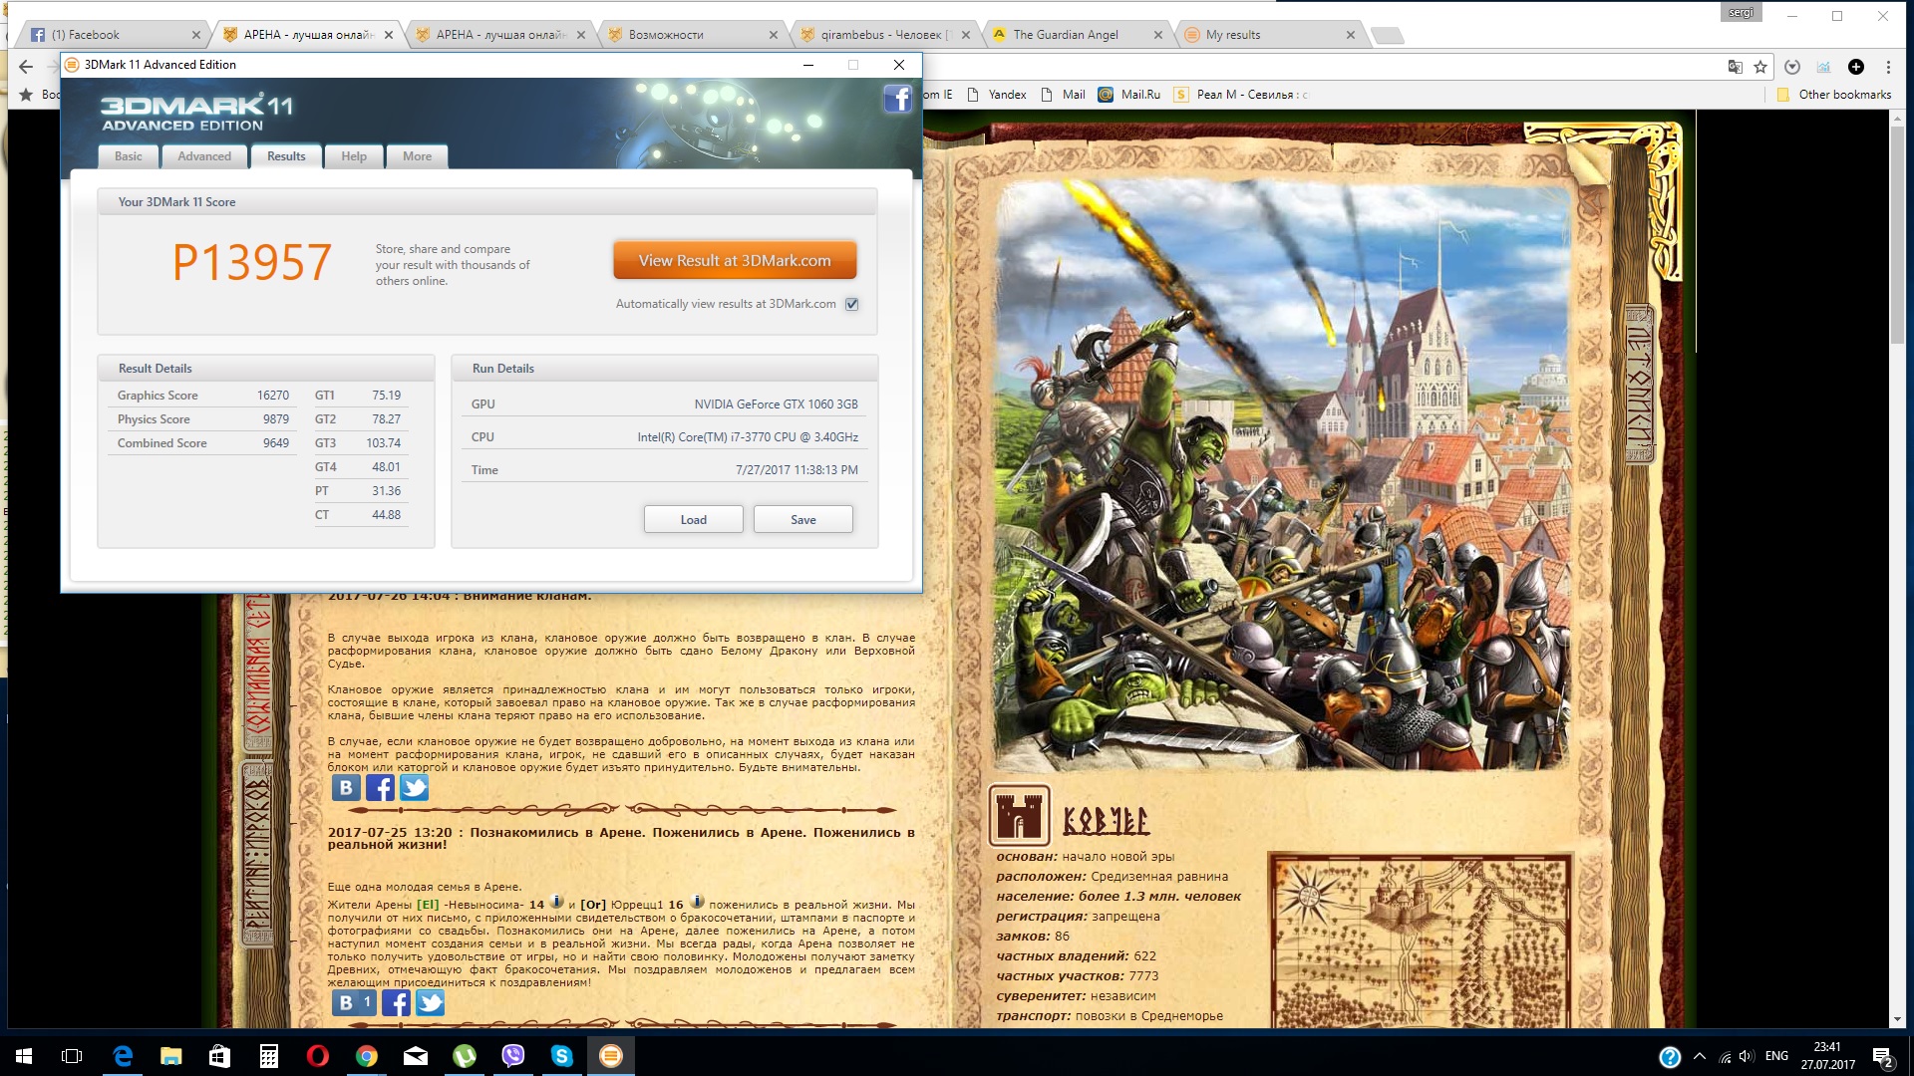Open Chrome three-dot menu
The height and width of the screenshot is (1076, 1914).
(1888, 67)
